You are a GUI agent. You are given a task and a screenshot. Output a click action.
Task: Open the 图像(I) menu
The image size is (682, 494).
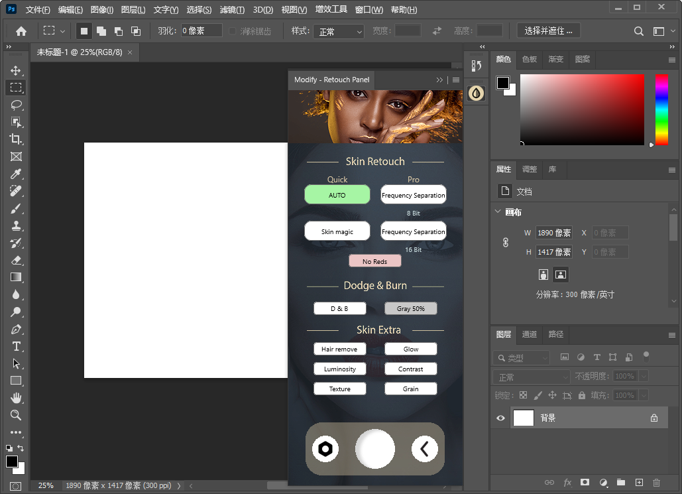102,9
